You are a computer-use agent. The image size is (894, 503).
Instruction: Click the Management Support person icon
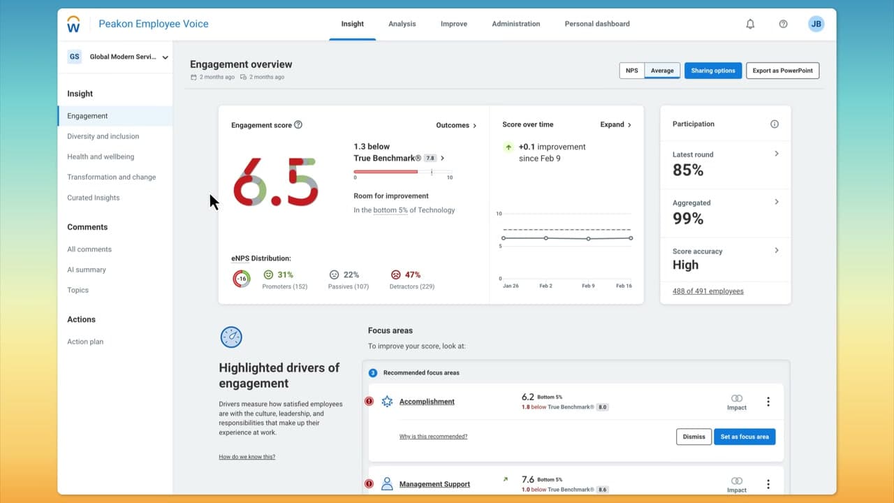(x=387, y=484)
